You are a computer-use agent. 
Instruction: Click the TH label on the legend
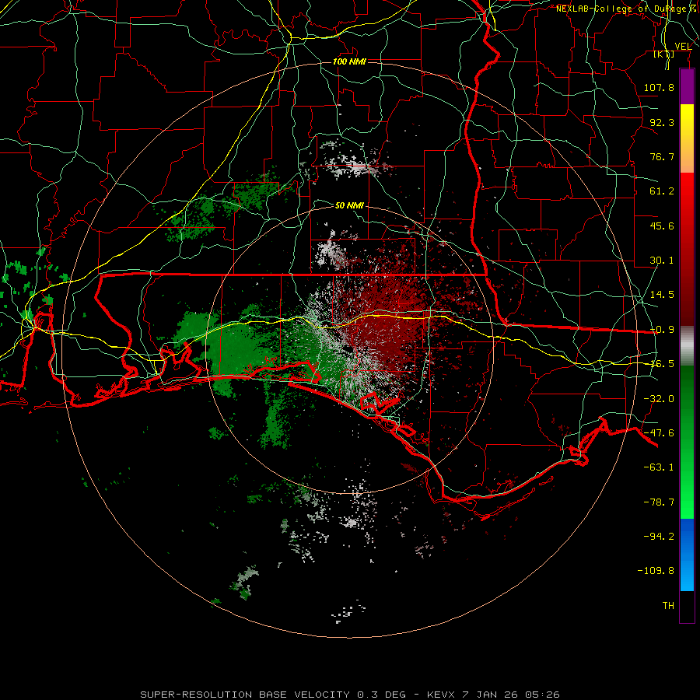pyautogui.click(x=668, y=606)
